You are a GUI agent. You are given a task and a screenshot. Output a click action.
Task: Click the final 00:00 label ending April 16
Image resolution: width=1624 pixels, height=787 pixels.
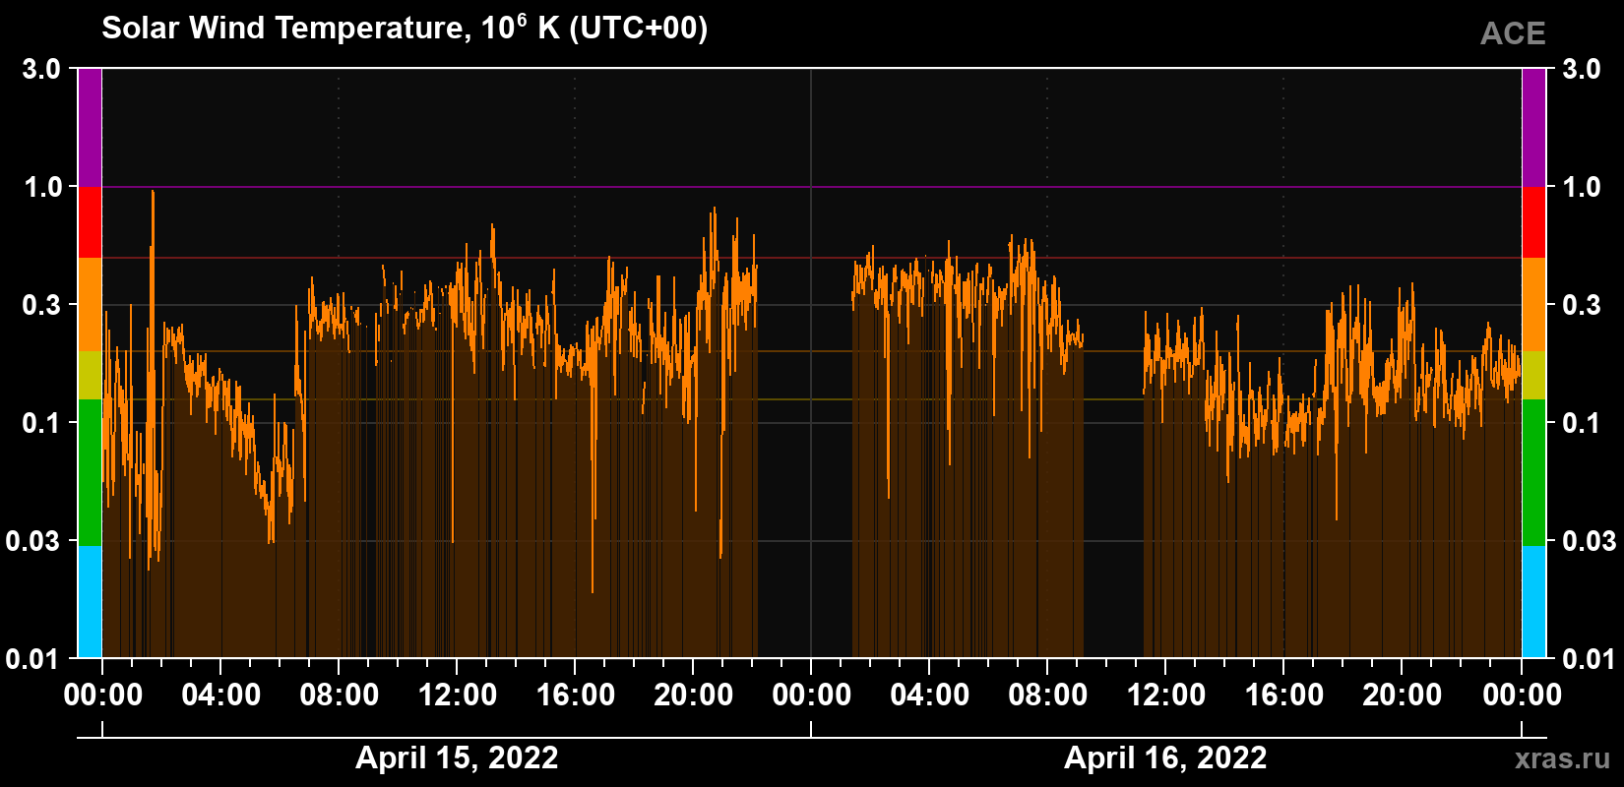pyautogui.click(x=1522, y=696)
